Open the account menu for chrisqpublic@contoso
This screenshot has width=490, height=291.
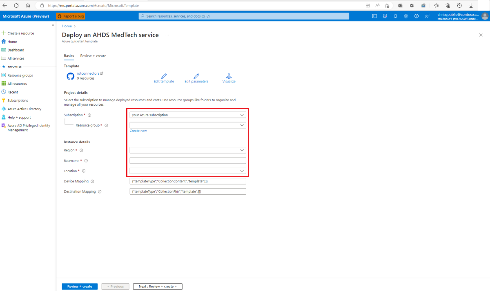point(463,16)
